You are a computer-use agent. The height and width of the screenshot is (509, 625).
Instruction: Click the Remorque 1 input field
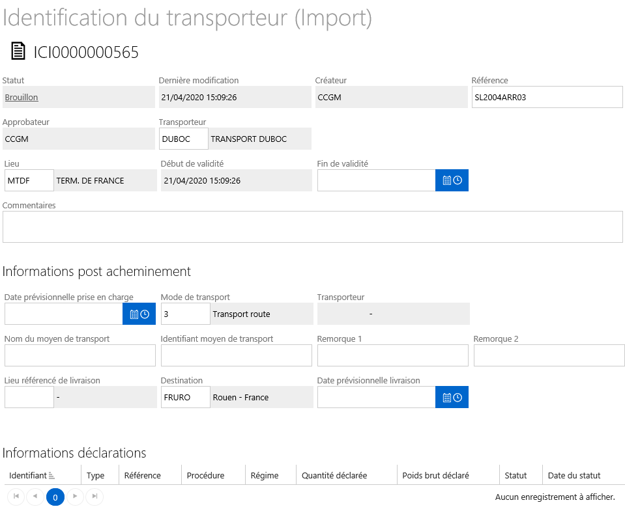392,355
